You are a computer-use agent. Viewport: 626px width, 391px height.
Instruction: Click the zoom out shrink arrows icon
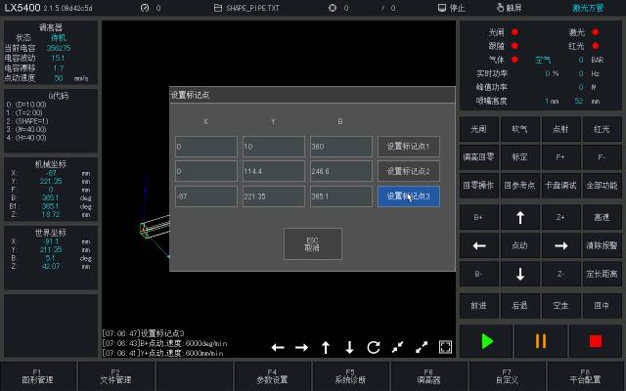click(x=397, y=347)
